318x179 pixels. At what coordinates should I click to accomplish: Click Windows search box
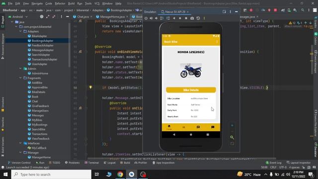[51, 175]
